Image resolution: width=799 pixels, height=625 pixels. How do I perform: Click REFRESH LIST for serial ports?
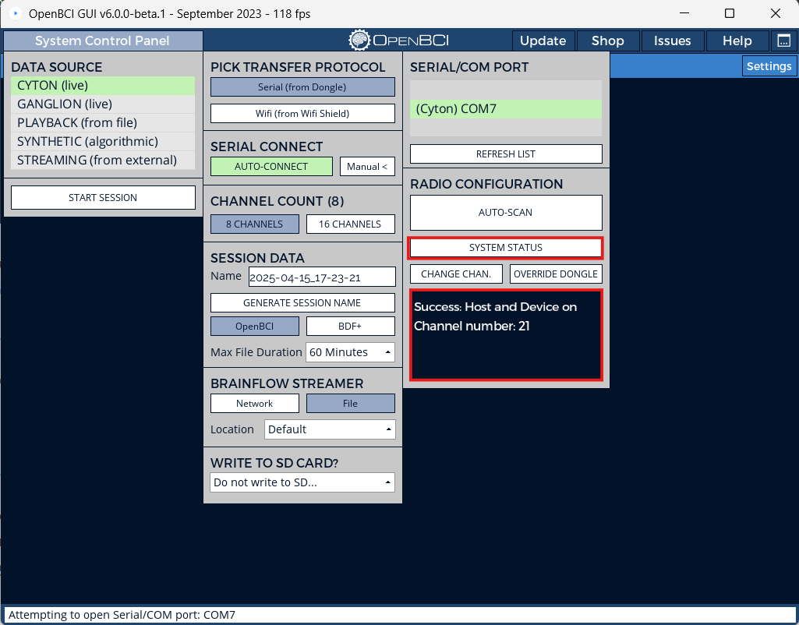(x=506, y=154)
